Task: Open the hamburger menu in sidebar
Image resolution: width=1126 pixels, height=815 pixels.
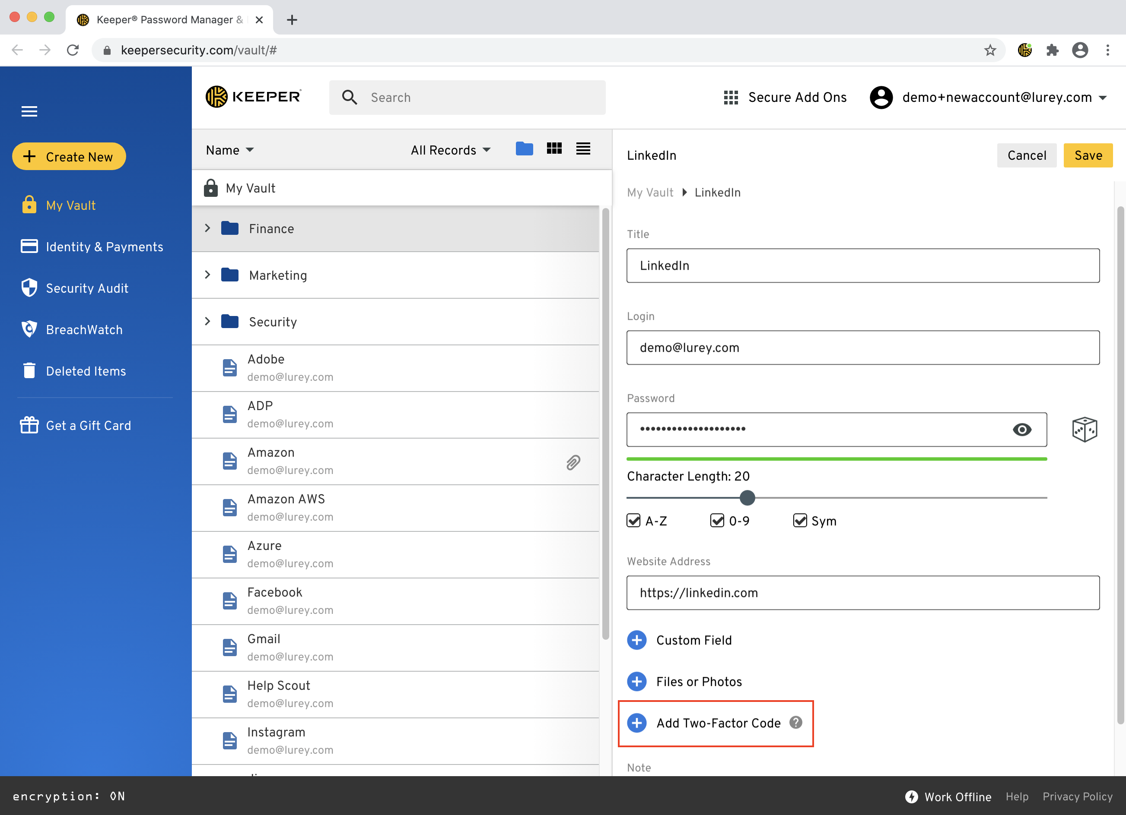Action: point(29,111)
